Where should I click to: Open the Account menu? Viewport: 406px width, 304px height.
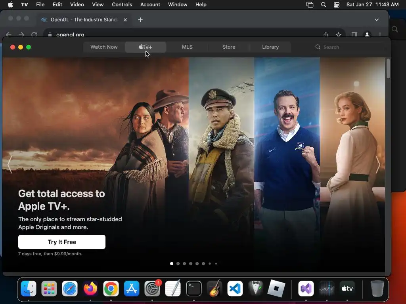point(150,5)
